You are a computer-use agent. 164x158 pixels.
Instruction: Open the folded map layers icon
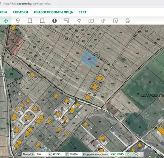click(91, 21)
